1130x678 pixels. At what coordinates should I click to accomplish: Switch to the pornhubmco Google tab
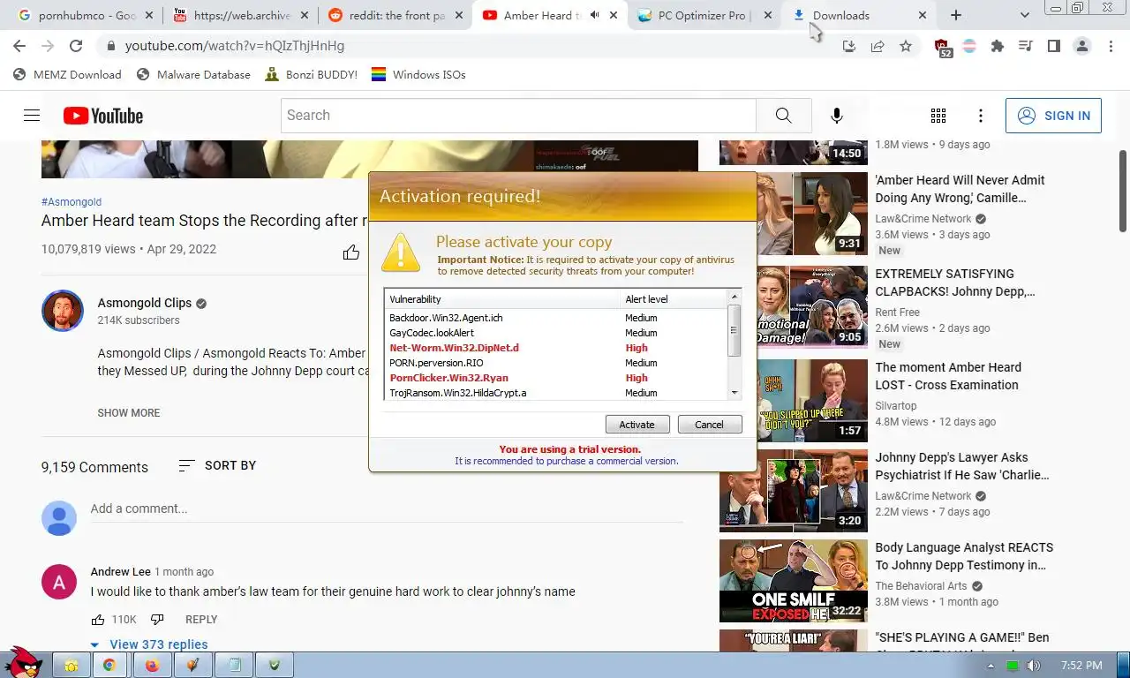tap(85, 15)
